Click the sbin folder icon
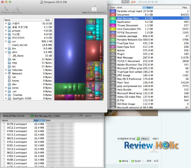Screen dimensions: 191x168 9,52
